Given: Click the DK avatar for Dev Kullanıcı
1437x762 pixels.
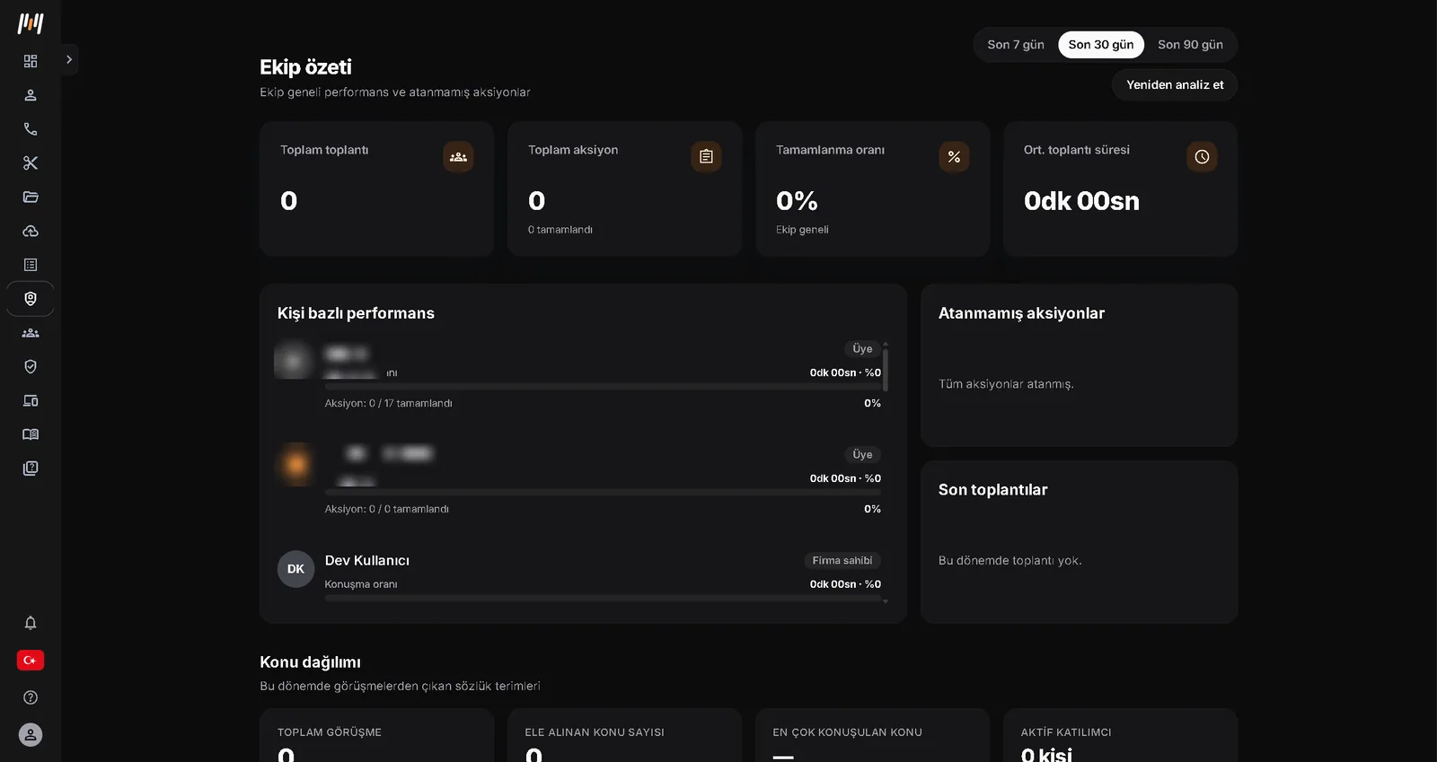Looking at the screenshot, I should (295, 569).
